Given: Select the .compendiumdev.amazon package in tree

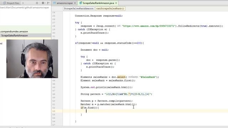Looking at the screenshot, I should 14,32.
